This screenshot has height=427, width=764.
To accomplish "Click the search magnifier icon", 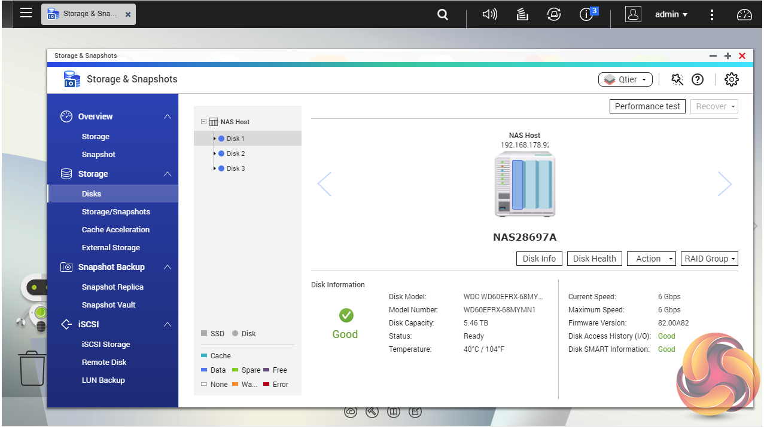I will click(443, 15).
